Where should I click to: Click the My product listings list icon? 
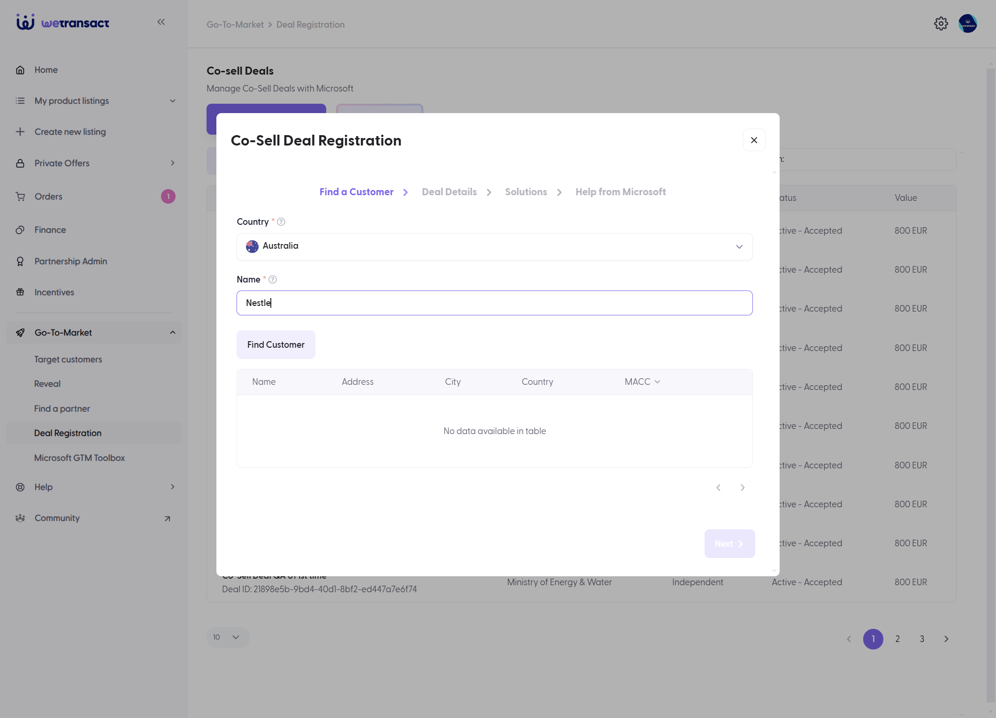coord(20,101)
